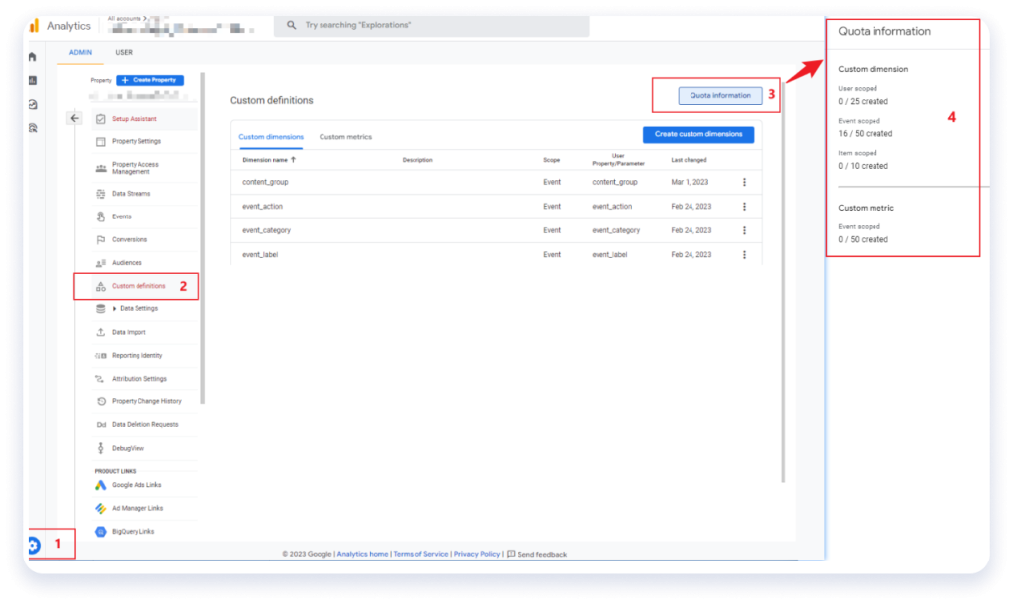Expand the Data Settings section
The image size is (1013, 604).
[115, 309]
